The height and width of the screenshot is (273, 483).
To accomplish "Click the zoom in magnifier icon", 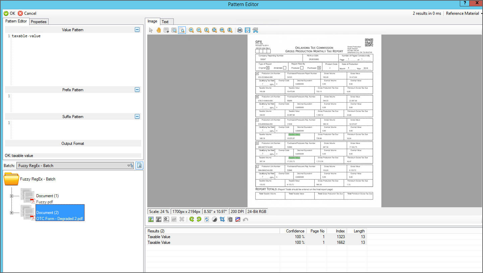I will pyautogui.click(x=191, y=30).
